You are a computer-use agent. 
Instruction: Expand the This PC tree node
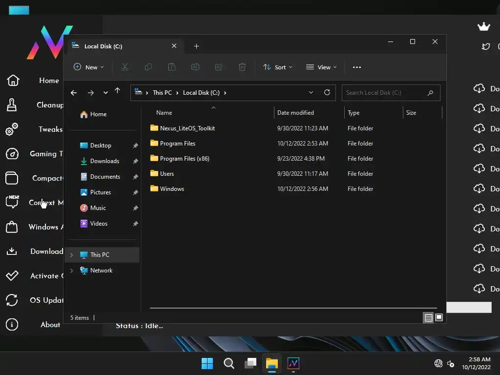pyautogui.click(x=71, y=255)
